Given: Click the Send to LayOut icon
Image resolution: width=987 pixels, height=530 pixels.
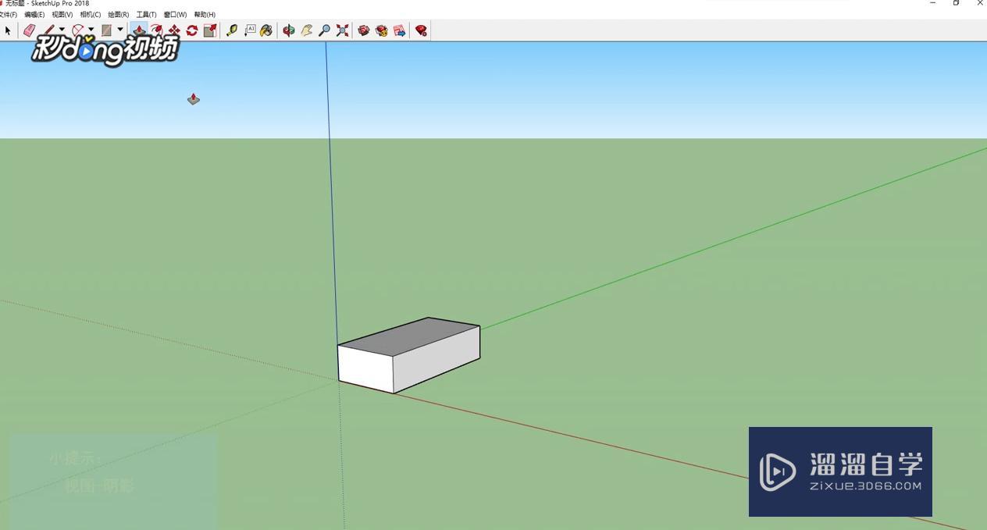Looking at the screenshot, I should [x=399, y=30].
